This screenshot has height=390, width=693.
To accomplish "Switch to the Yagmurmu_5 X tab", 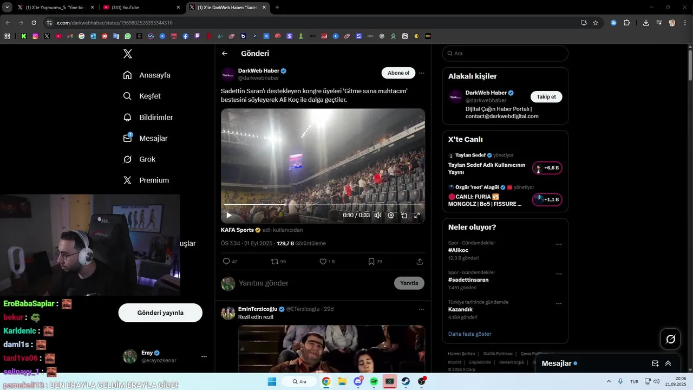I will pyautogui.click(x=55, y=8).
